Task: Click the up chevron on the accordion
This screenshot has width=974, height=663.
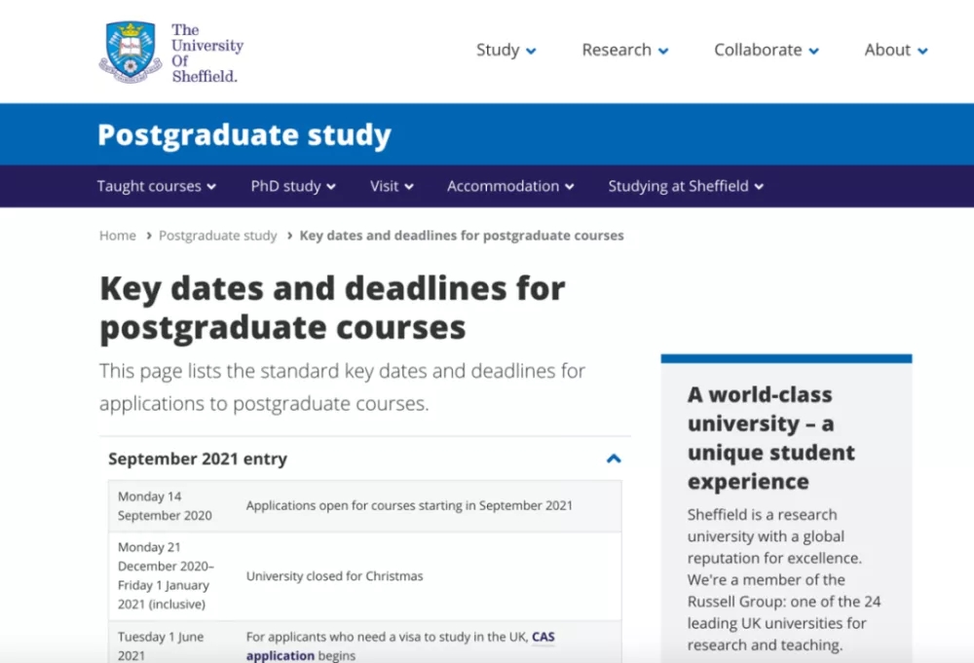Action: pos(614,459)
